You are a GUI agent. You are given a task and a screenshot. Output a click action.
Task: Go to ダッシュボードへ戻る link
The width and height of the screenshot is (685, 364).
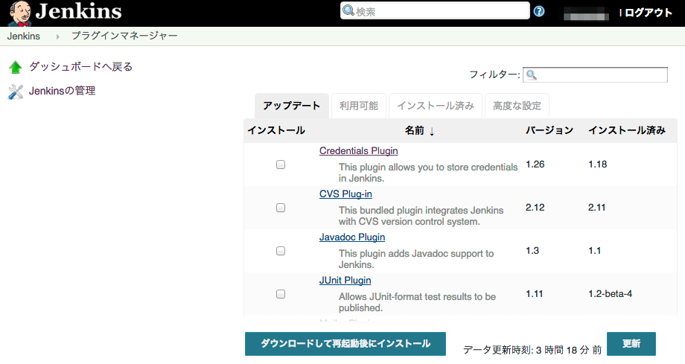point(80,67)
